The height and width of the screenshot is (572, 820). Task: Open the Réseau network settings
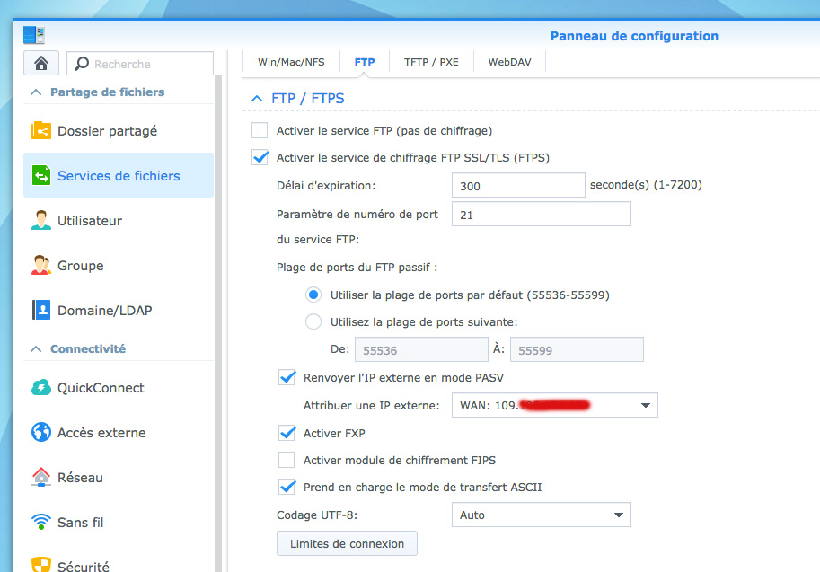coord(80,478)
